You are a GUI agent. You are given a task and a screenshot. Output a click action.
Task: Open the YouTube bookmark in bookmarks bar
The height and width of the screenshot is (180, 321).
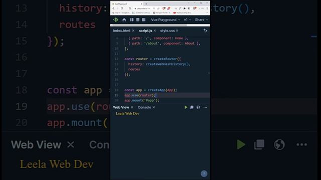[x=182, y=12]
